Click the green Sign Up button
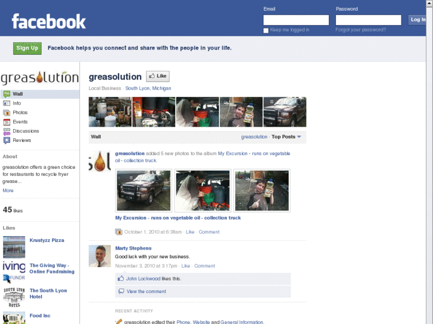 pos(27,48)
